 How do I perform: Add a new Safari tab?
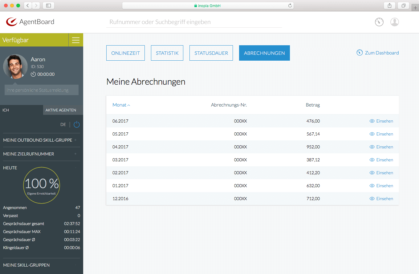[x=415, y=8]
